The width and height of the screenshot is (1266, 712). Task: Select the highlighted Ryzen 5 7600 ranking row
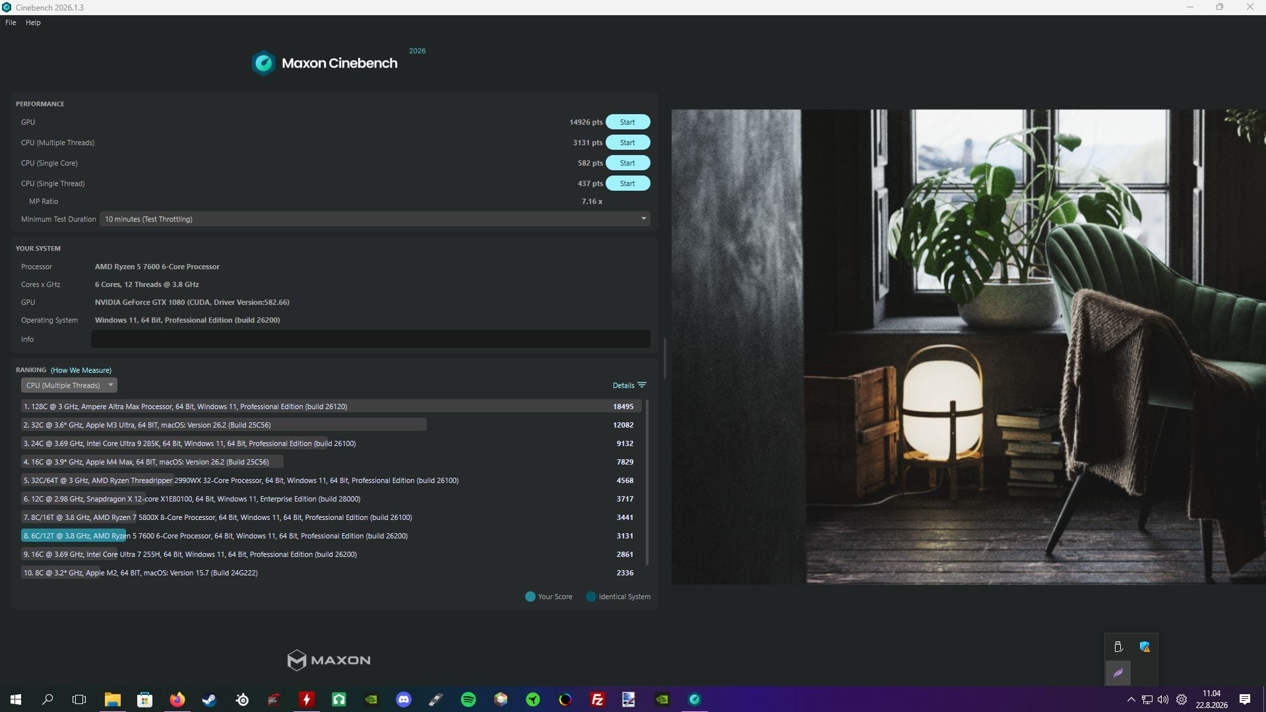[331, 536]
